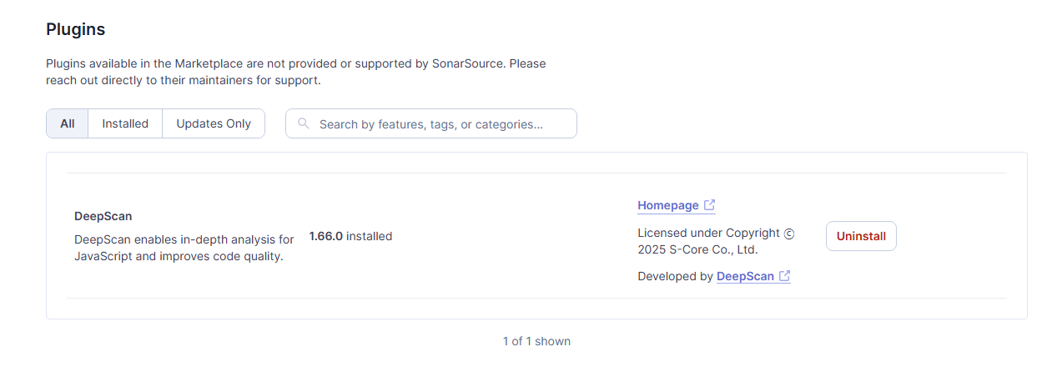Select the 1.66.0 installed version text

click(x=350, y=236)
